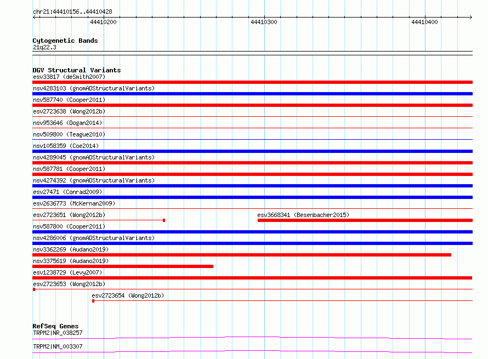Image resolution: width=488 pixels, height=359 pixels.
Task: Click the esv2723638 (Wong2012b) label
Action: 69,111
